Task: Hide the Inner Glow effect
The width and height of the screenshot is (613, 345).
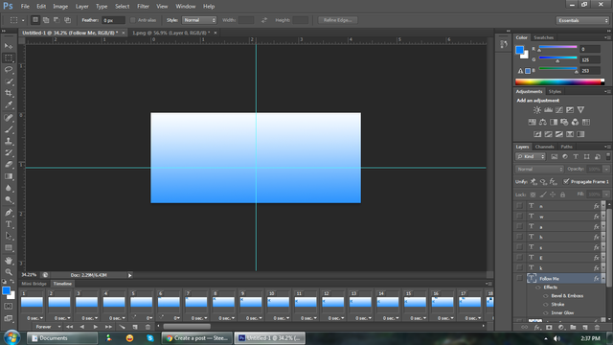Action: (546, 313)
